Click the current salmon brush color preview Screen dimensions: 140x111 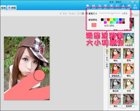coord(94,25)
